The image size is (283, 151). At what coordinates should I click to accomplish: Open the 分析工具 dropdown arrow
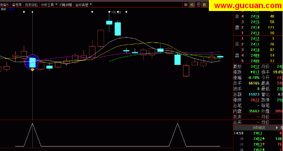pos(56,4)
